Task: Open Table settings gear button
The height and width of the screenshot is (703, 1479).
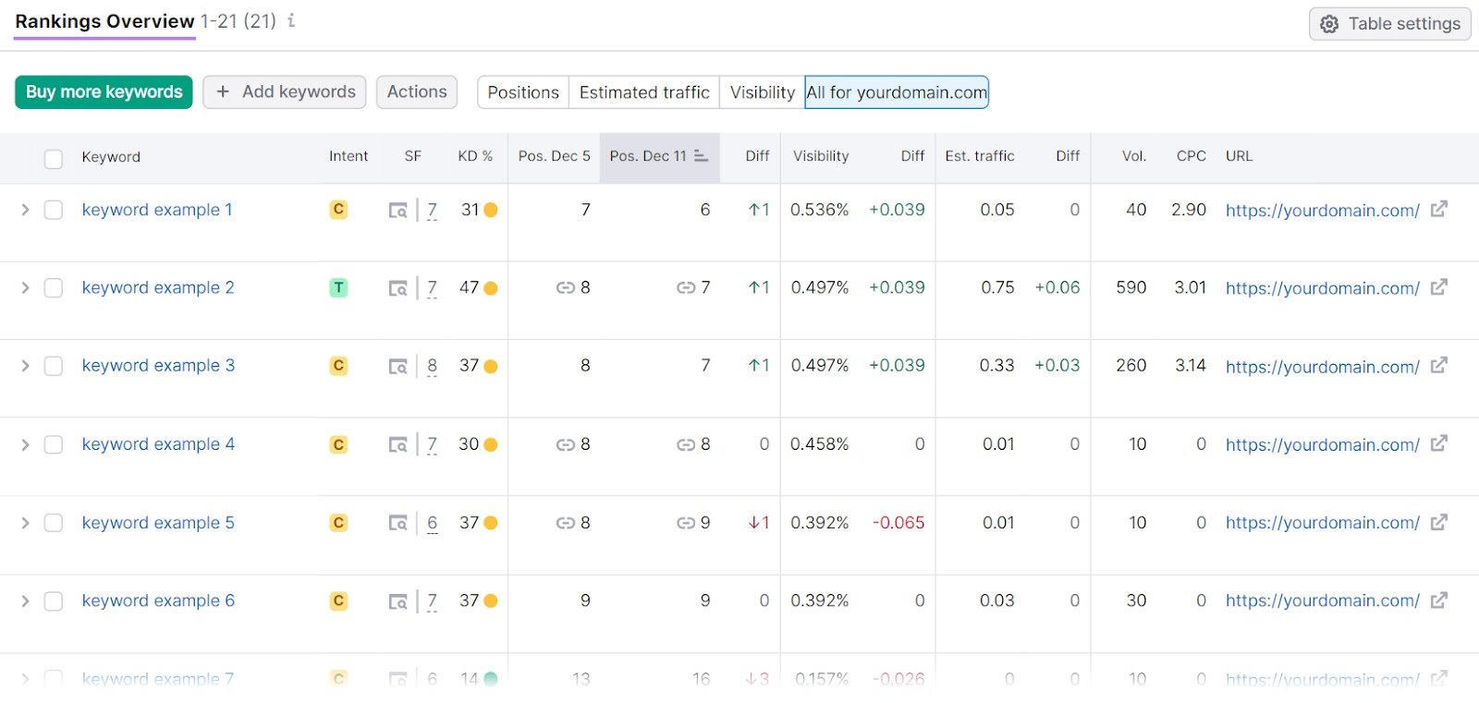Action: (1389, 24)
